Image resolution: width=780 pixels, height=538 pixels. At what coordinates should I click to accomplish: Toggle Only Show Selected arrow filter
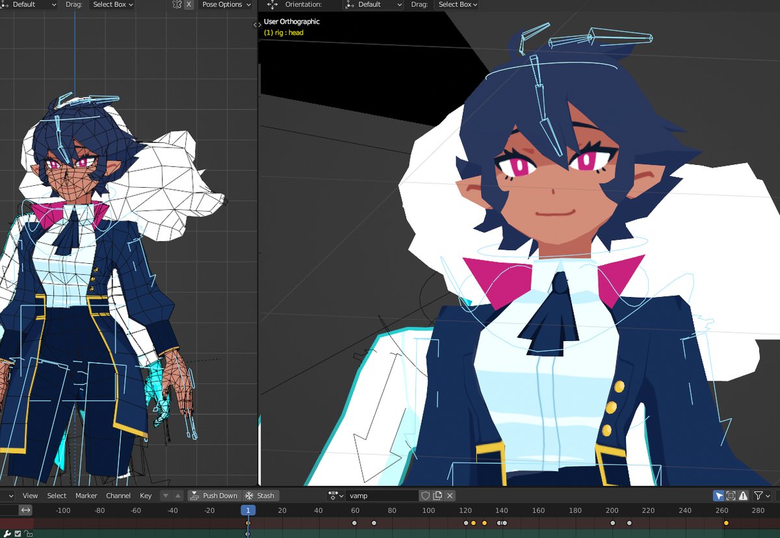tap(718, 496)
